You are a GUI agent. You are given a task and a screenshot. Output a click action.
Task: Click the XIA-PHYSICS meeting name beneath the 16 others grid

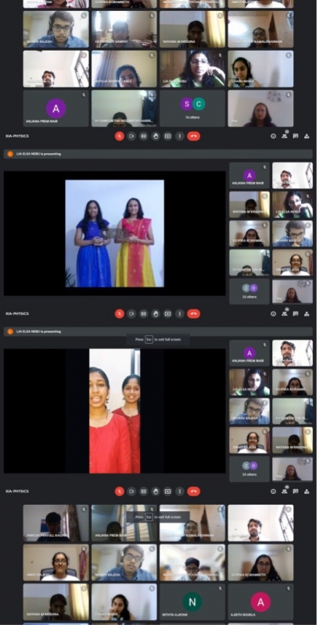(17, 136)
